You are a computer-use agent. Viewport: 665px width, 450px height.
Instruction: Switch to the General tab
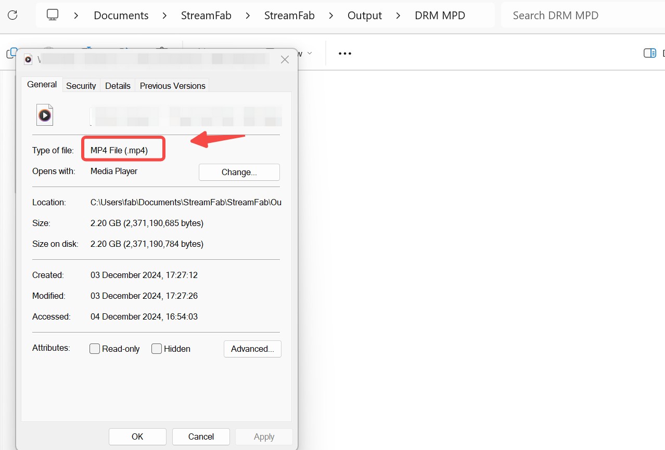[x=42, y=85]
